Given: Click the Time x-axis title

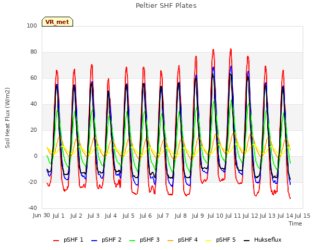Looking at the screenshot, I should pos(295,223).
